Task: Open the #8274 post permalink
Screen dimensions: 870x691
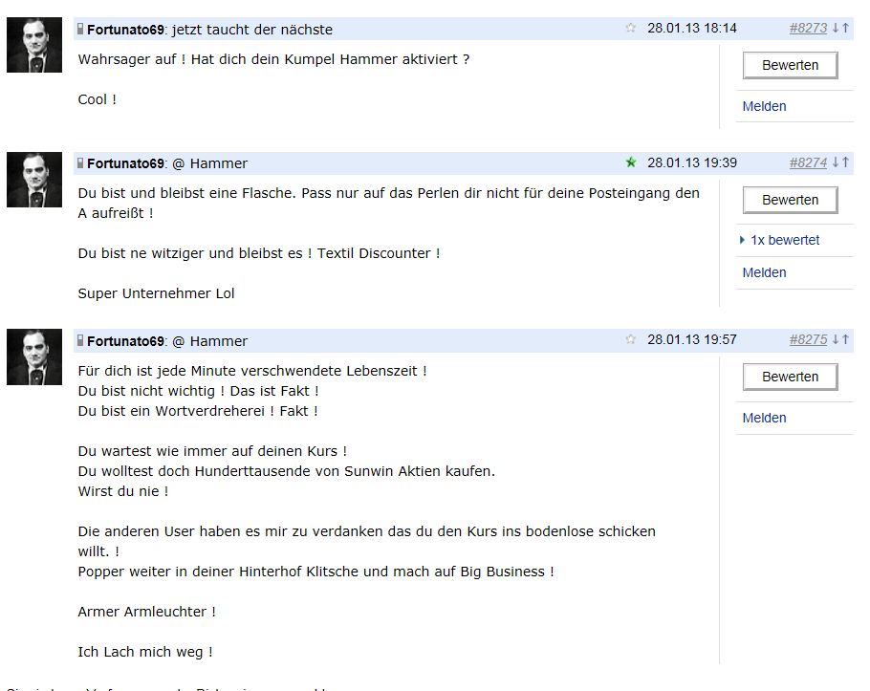Action: pos(808,162)
